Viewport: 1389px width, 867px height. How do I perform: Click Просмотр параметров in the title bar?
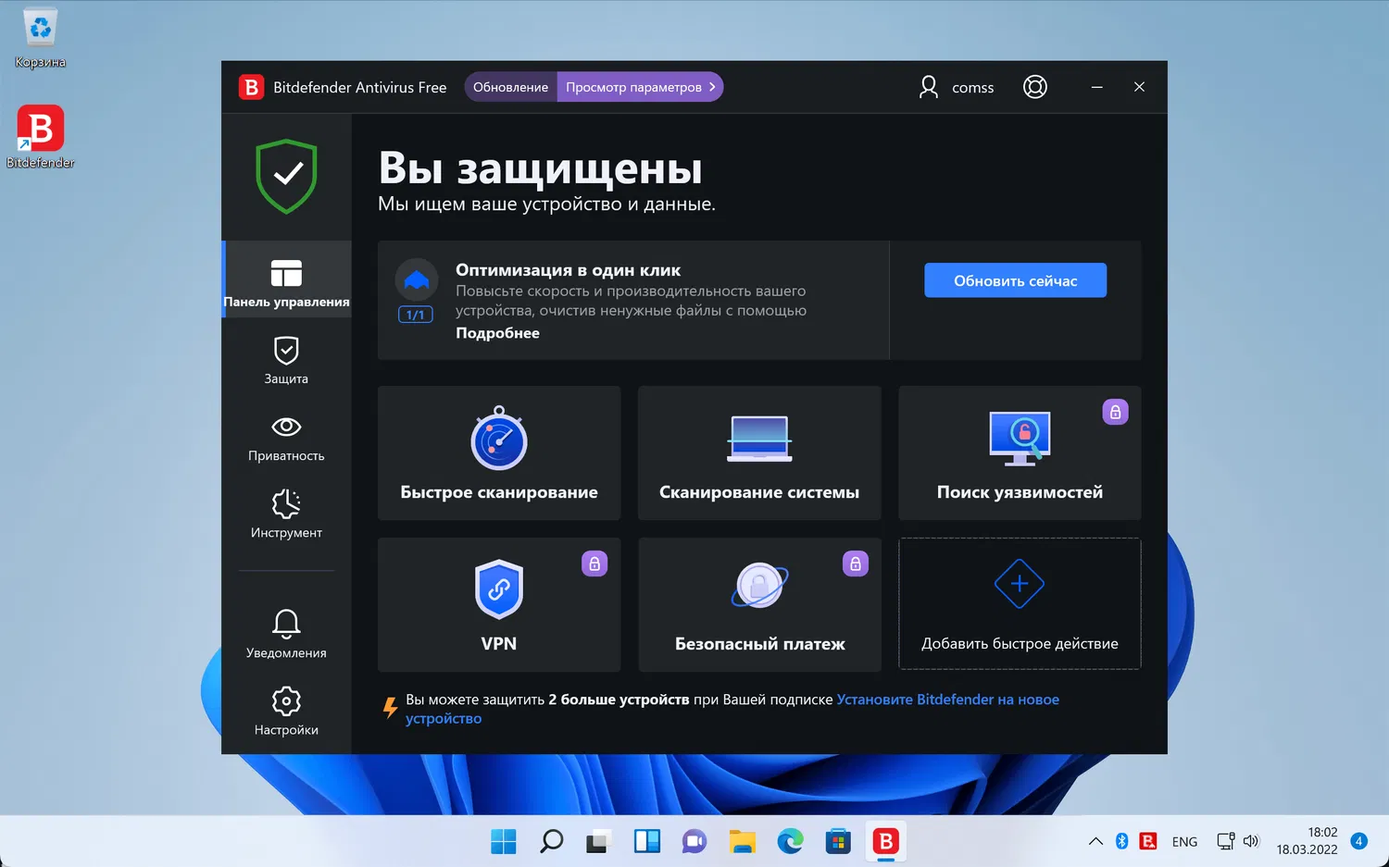pos(640,87)
